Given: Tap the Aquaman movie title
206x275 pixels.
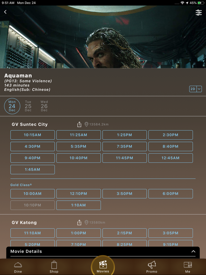Looking at the screenshot, I should pyautogui.click(x=18, y=76).
